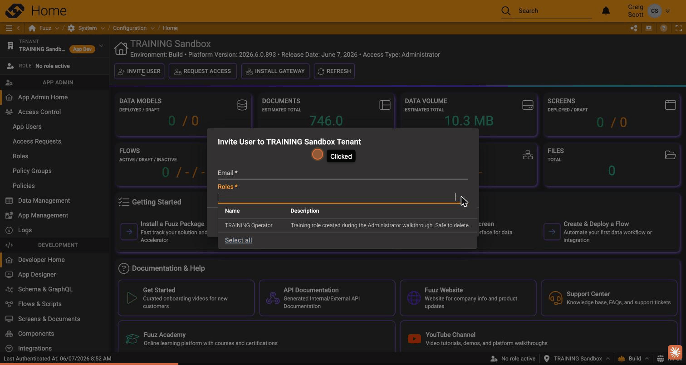Click the Fuuz logo icon
Image resolution: width=686 pixels, height=365 pixels.
click(x=15, y=10)
